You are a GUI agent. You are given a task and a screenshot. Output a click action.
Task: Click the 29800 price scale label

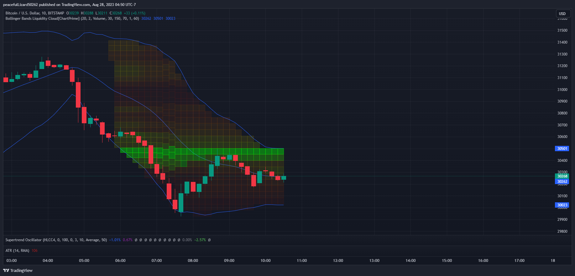[562, 231]
